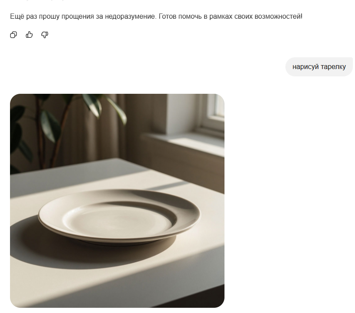Click the 'Готов помочь' sentence
The width and height of the screenshot is (355, 313).
230,16
